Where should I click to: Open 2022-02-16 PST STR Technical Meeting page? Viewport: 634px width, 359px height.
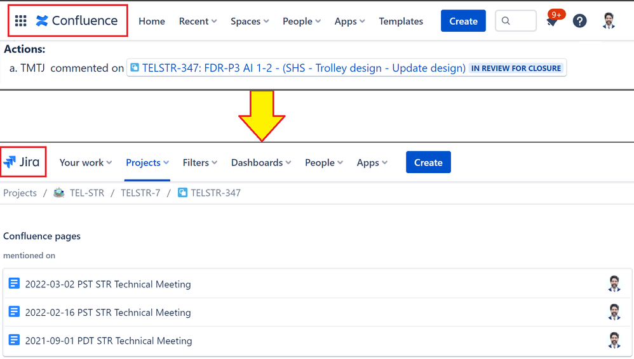[108, 313]
